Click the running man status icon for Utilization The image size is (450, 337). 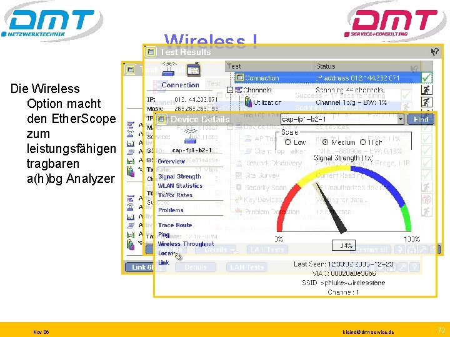click(x=426, y=102)
